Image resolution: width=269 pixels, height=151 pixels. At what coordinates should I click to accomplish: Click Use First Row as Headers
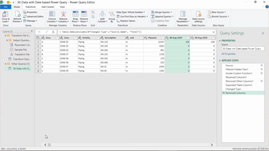[x=132, y=16]
